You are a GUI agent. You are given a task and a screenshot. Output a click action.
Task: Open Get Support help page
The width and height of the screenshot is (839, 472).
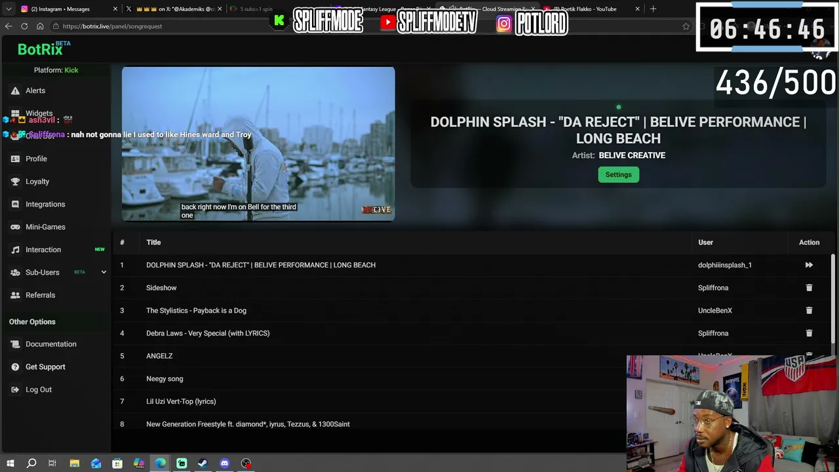tap(45, 367)
